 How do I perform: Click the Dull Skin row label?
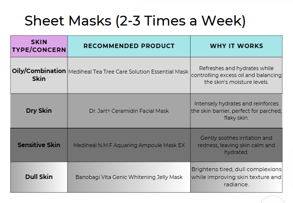pyautogui.click(x=39, y=177)
